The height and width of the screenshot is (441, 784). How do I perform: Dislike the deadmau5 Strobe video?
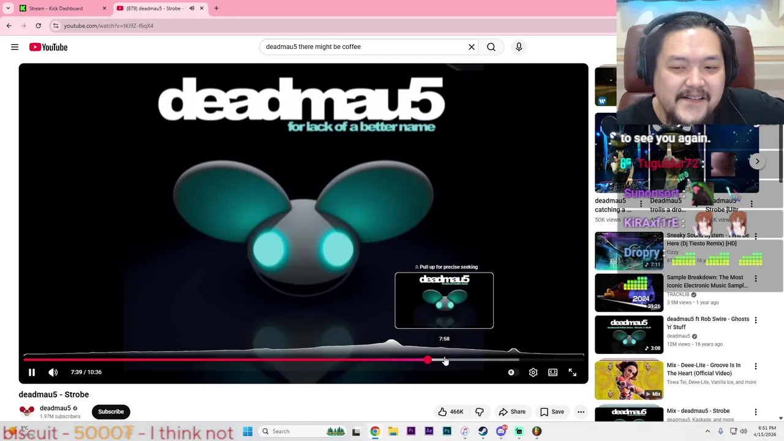480,412
